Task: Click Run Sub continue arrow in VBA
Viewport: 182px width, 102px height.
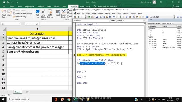Action: [121, 17]
